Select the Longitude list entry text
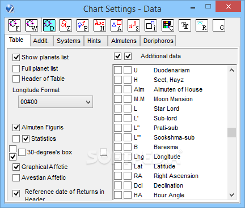 [x=167, y=157]
